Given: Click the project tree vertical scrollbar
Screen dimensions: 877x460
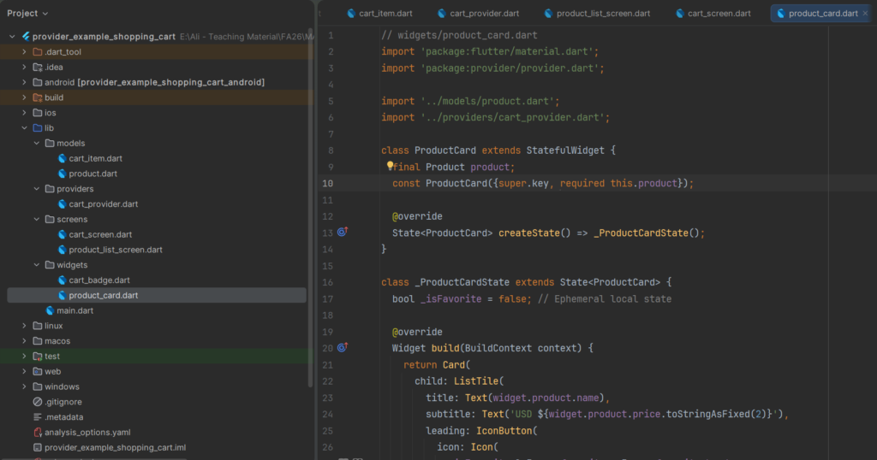Looking at the screenshot, I should click(310, 207).
